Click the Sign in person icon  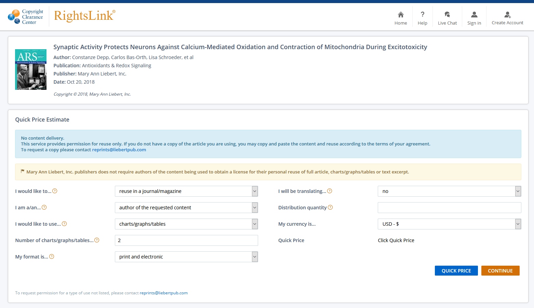pos(474,15)
